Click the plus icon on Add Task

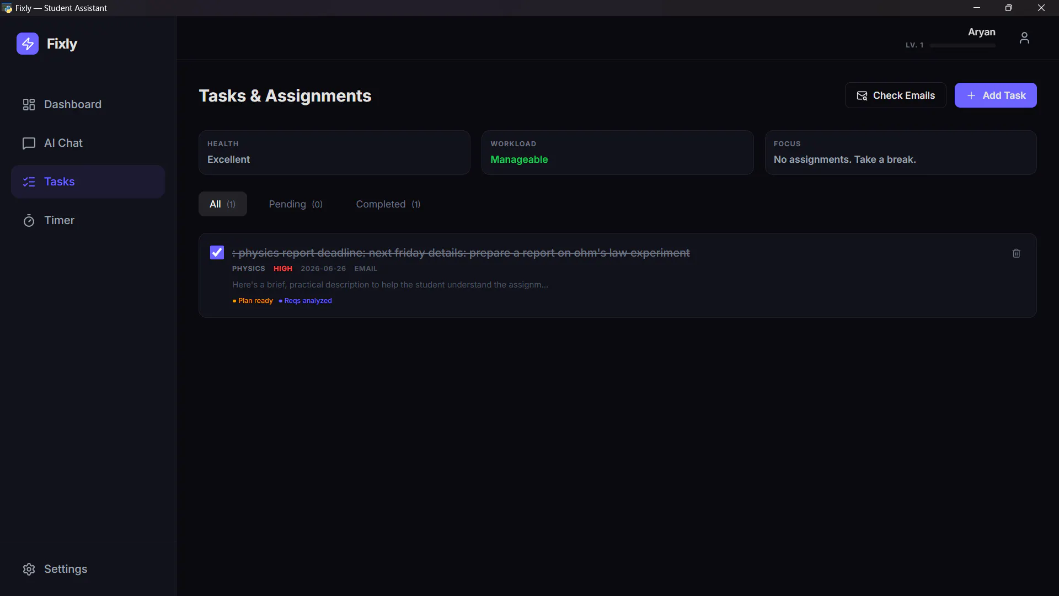(971, 95)
